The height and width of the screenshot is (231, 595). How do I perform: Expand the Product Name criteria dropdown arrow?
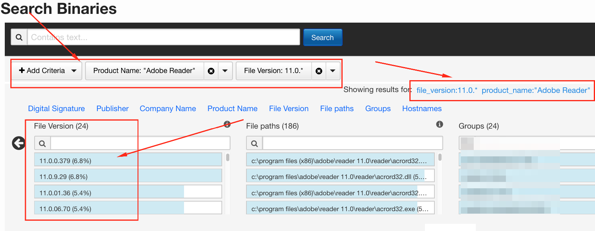point(225,71)
